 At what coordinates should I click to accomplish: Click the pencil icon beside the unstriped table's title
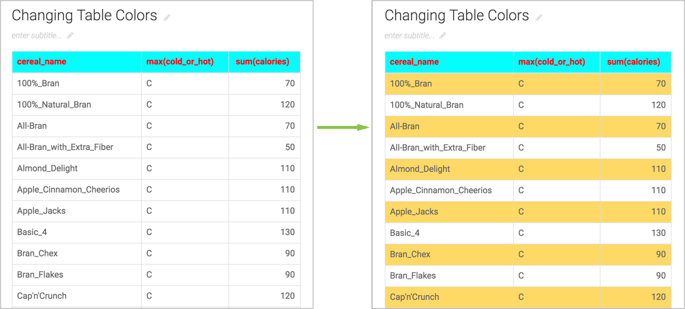pos(167,18)
